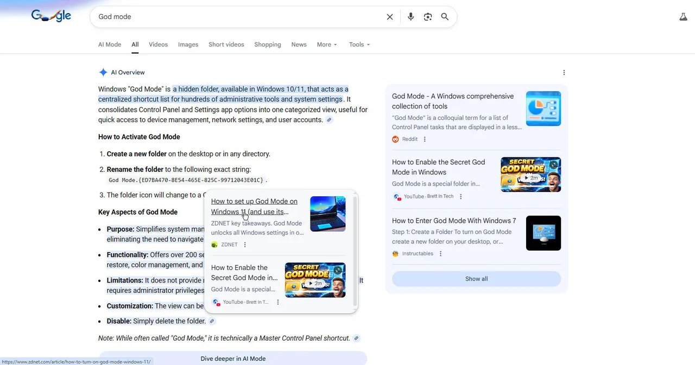This screenshot has width=695, height=365.
Task: Switch to the AI Mode tab
Action: 110,44
